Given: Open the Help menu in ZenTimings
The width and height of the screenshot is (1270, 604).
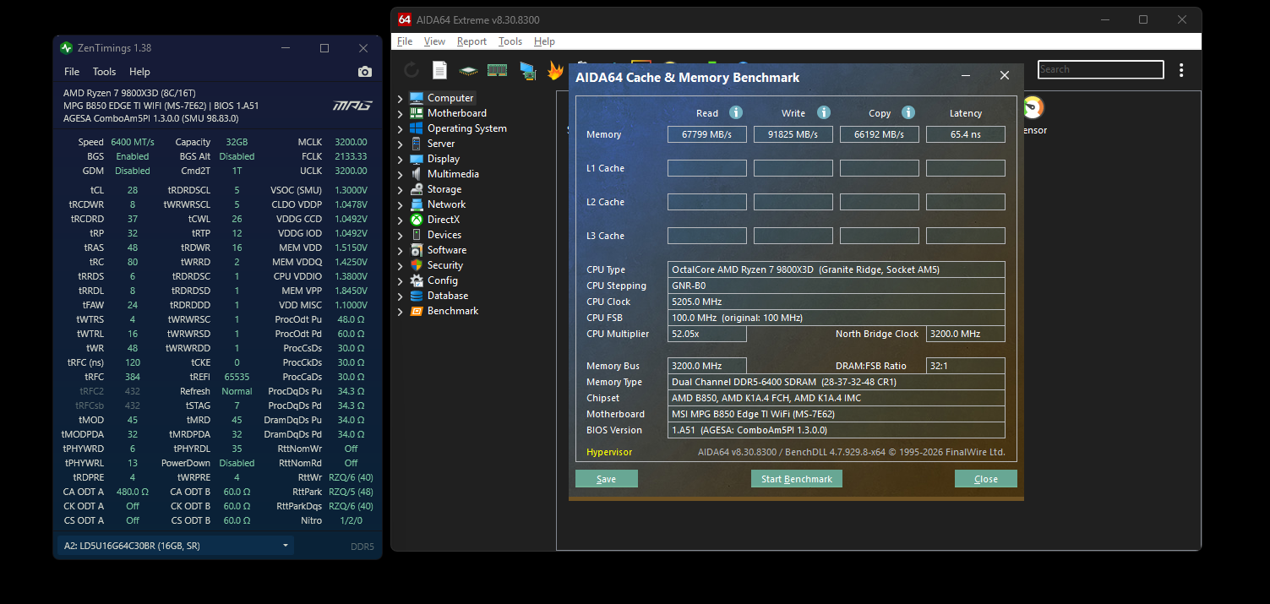Looking at the screenshot, I should click(x=139, y=72).
